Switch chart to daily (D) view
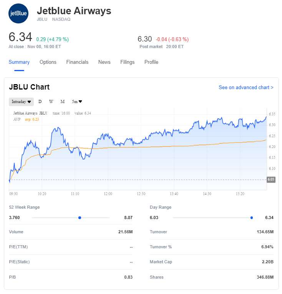This screenshot has height=294, width=282. (x=40, y=101)
